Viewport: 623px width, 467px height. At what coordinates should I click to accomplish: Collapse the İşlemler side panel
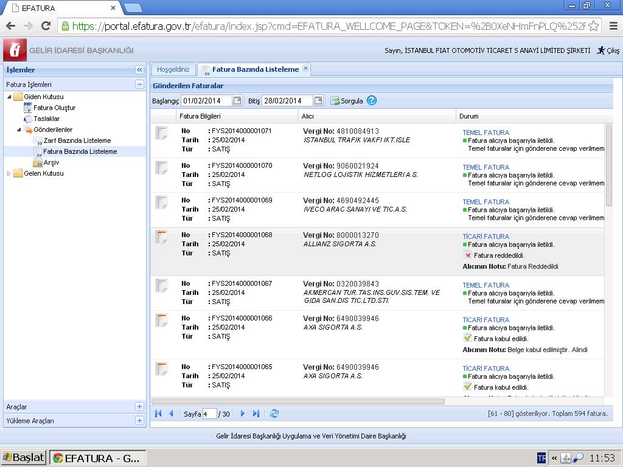tap(139, 70)
